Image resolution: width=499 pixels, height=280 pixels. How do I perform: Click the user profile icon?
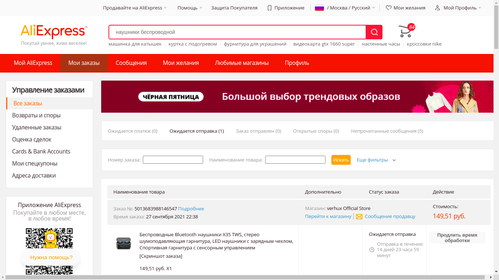437,8
